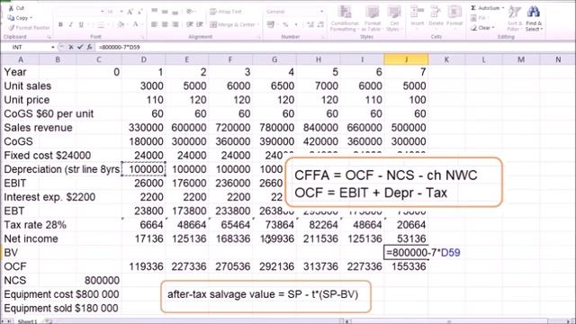Click the Decrease Decimal icon

click(x=320, y=24)
